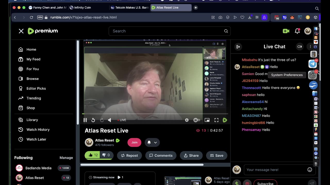Open For You in sidebar
Image resolution: width=330 pixels, height=185 pixels.
(x=33, y=69)
